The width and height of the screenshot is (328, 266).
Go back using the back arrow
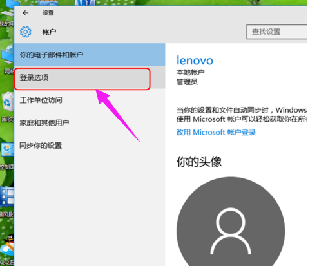26,13
